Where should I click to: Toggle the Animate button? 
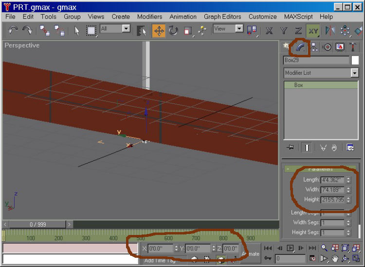(251, 253)
